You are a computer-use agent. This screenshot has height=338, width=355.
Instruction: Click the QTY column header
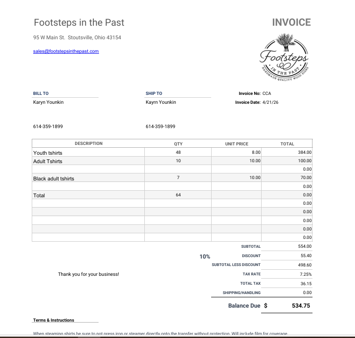pos(178,144)
